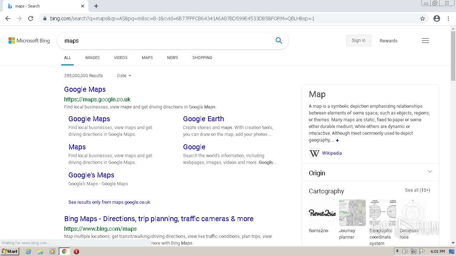The width and height of the screenshot is (456, 256).
Task: Click 'See all (15+)' in Cartography
Action: pyautogui.click(x=418, y=190)
